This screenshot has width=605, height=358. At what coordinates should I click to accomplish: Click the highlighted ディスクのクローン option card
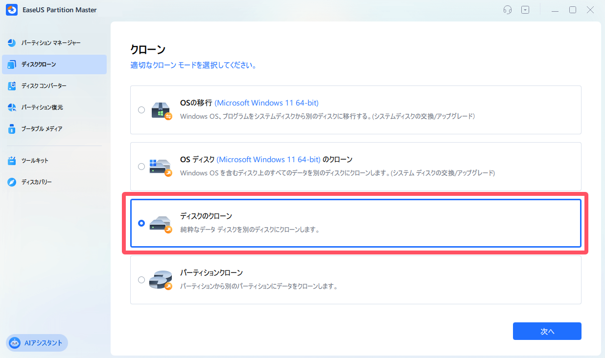coord(356,223)
